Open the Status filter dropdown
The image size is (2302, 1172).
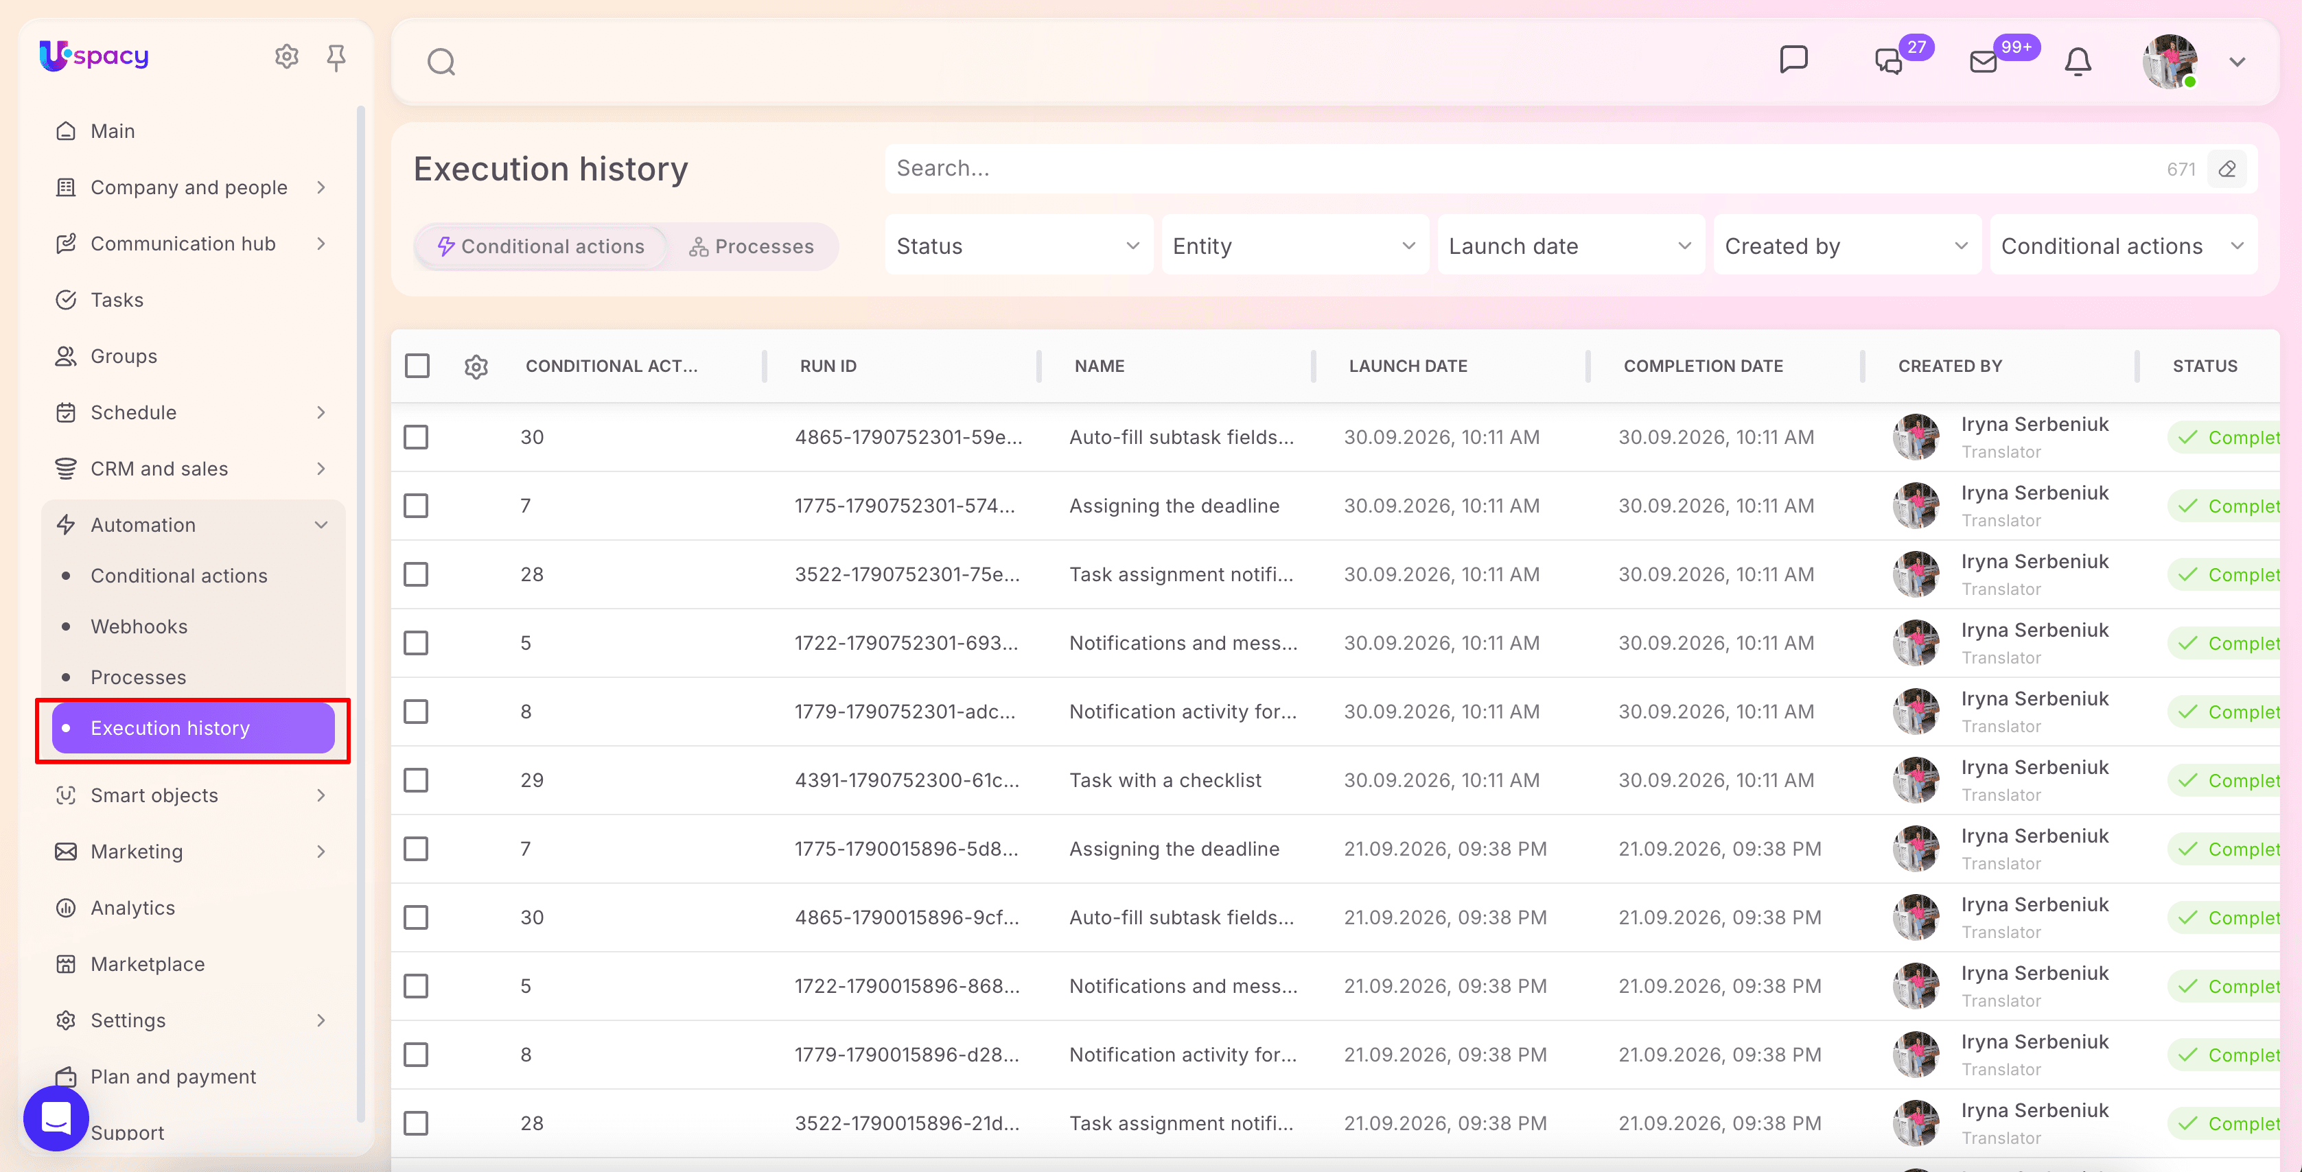(1019, 246)
